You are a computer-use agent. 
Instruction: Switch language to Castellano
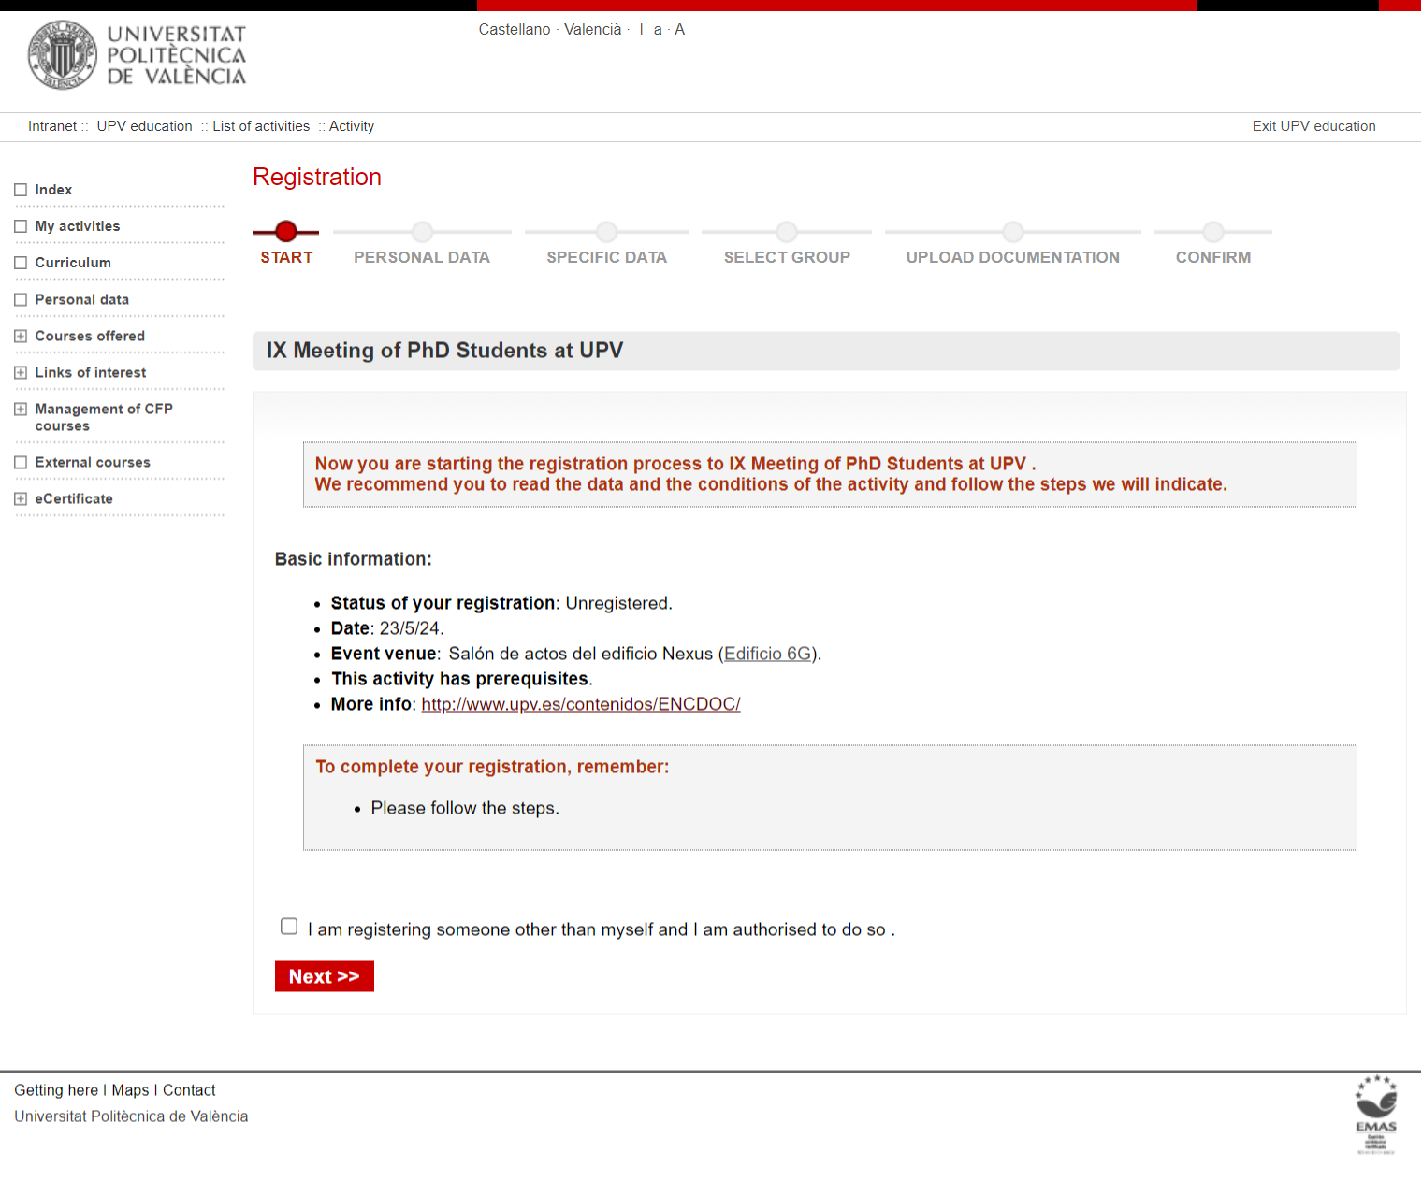(x=514, y=29)
